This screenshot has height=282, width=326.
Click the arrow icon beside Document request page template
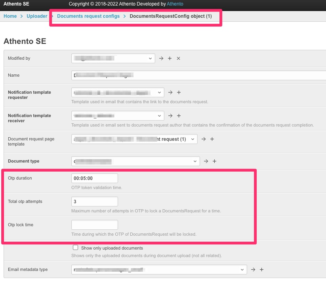(204, 139)
